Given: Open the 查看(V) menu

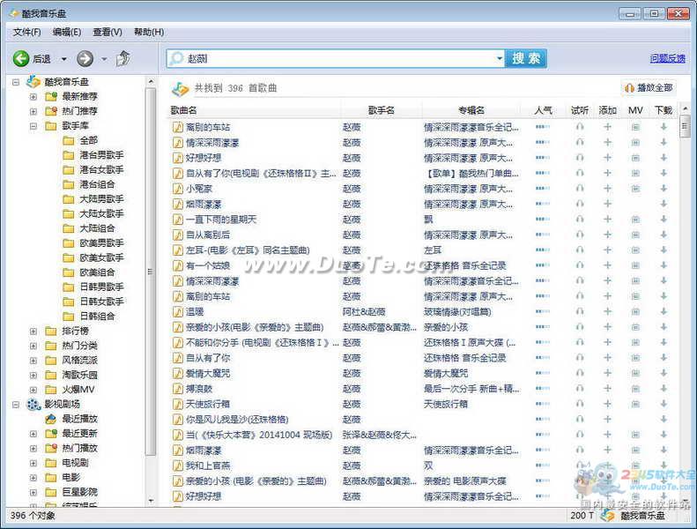Looking at the screenshot, I should 108,32.
